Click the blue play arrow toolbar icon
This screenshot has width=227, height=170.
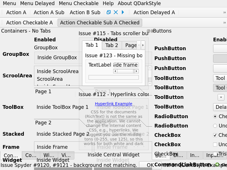click(x=123, y=12)
